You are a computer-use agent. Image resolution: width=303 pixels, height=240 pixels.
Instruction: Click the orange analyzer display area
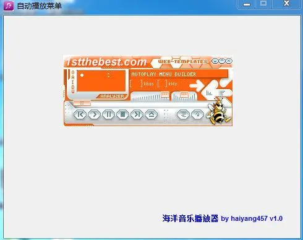coord(101,80)
